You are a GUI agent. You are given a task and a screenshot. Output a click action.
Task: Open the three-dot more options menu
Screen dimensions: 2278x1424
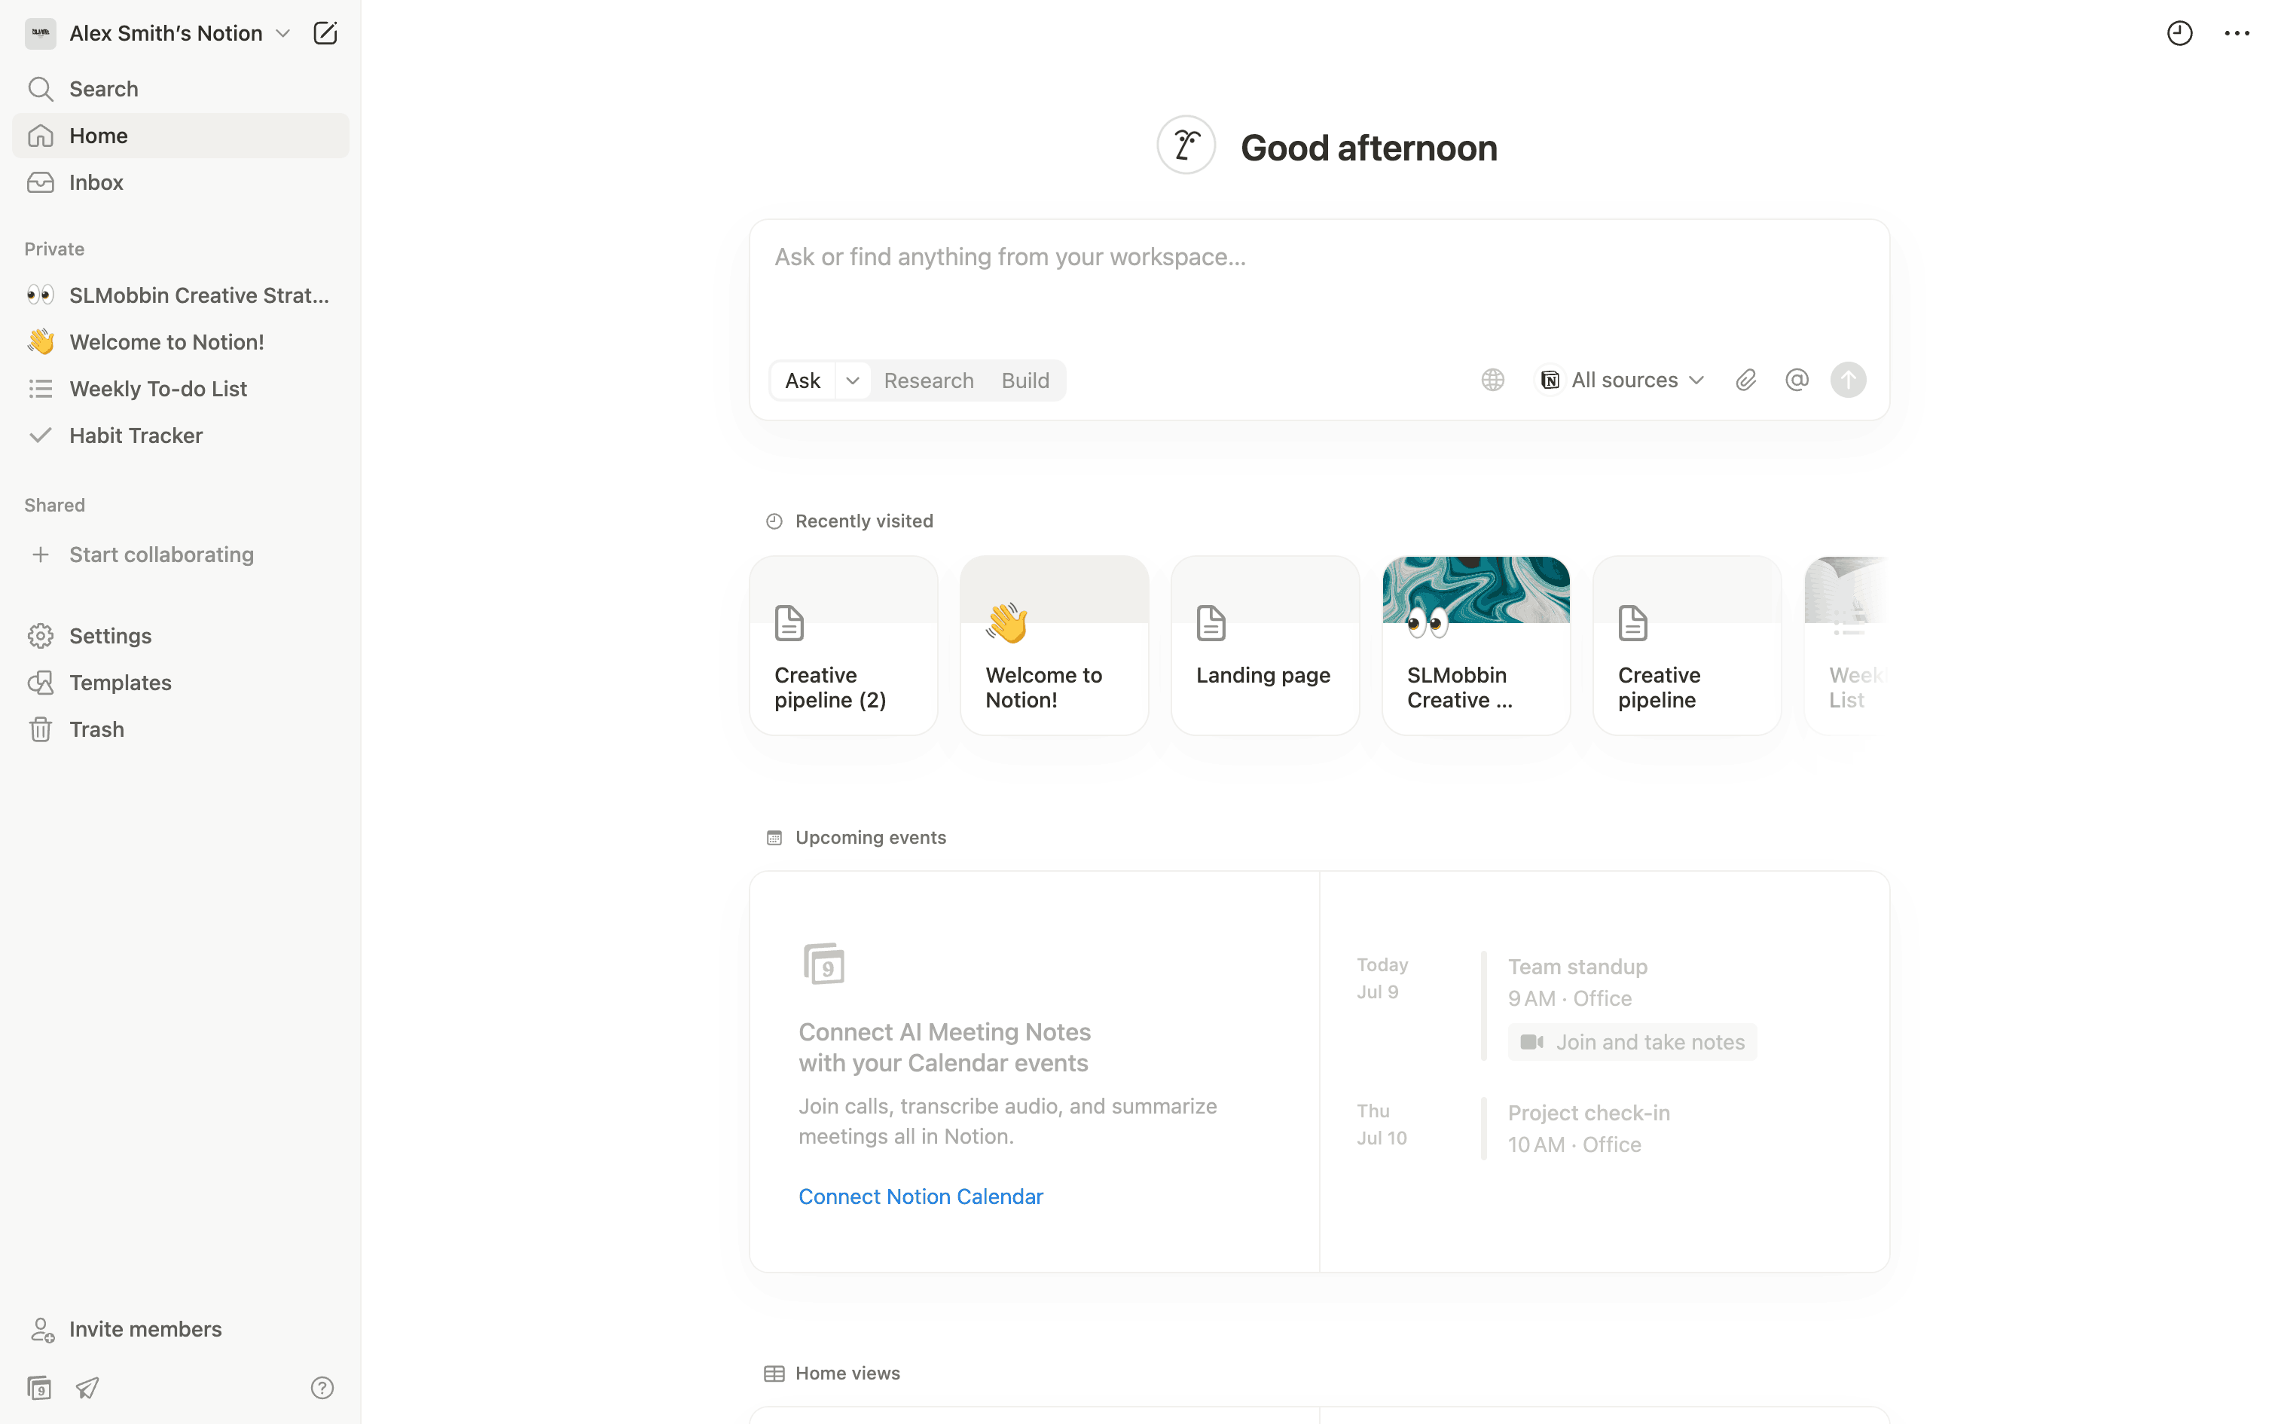(x=2237, y=34)
